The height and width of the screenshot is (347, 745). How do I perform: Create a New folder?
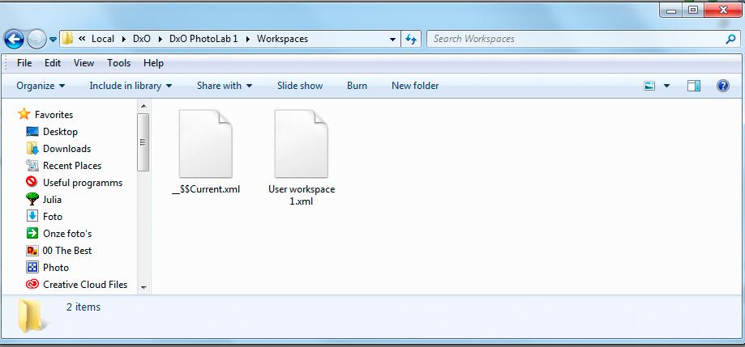415,86
